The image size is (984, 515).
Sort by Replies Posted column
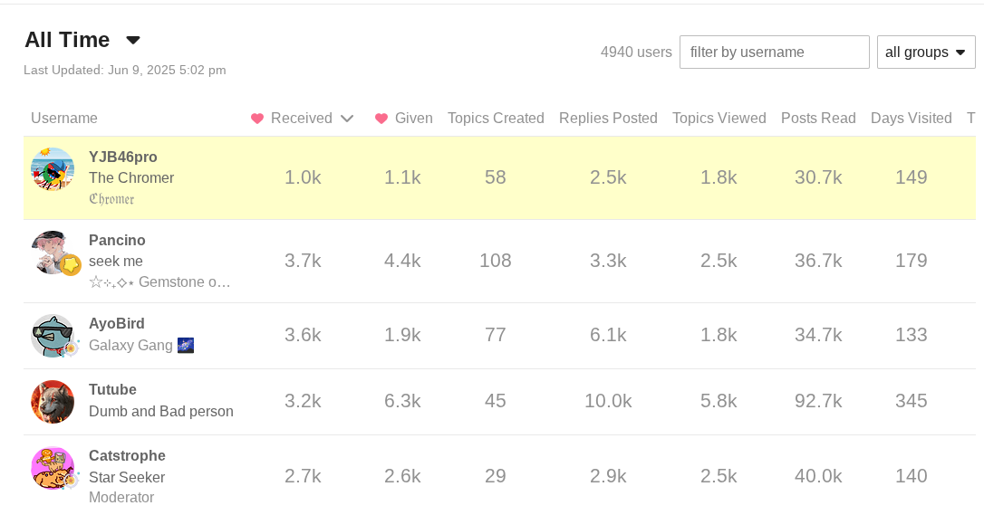608,119
